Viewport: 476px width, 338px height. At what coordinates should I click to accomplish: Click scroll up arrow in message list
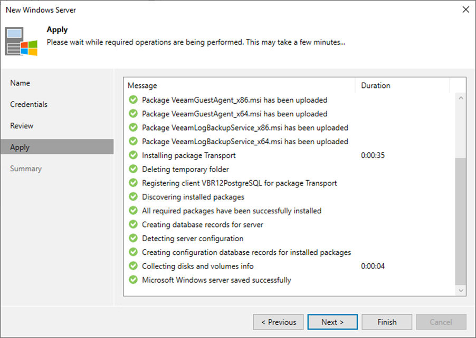click(x=461, y=98)
